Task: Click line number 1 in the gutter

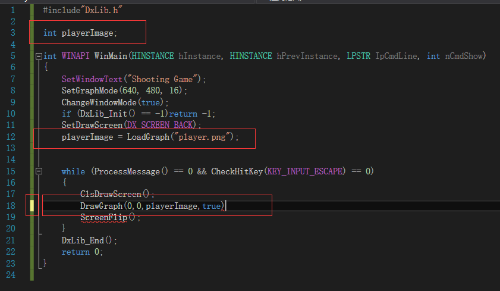Action: 13,10
